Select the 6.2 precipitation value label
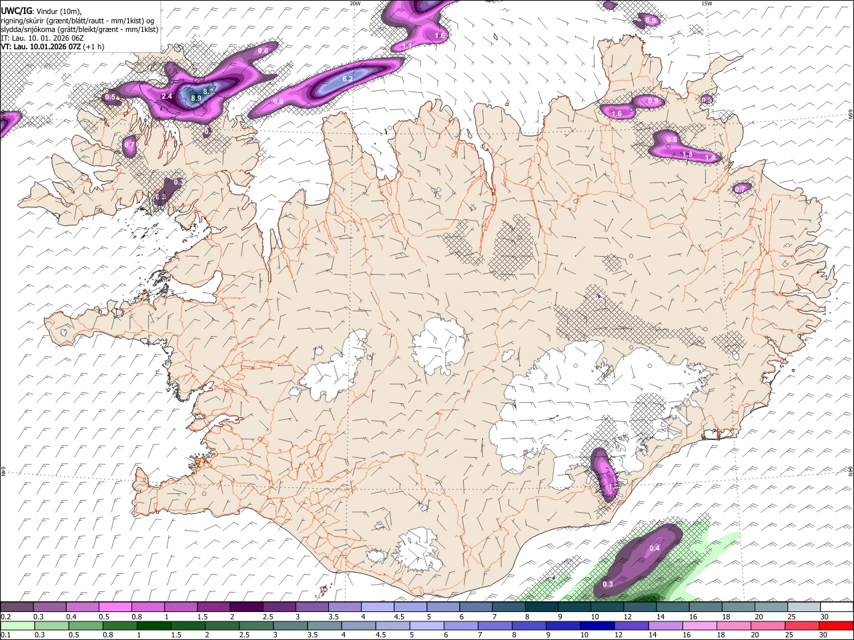The height and width of the screenshot is (640, 854). (348, 79)
